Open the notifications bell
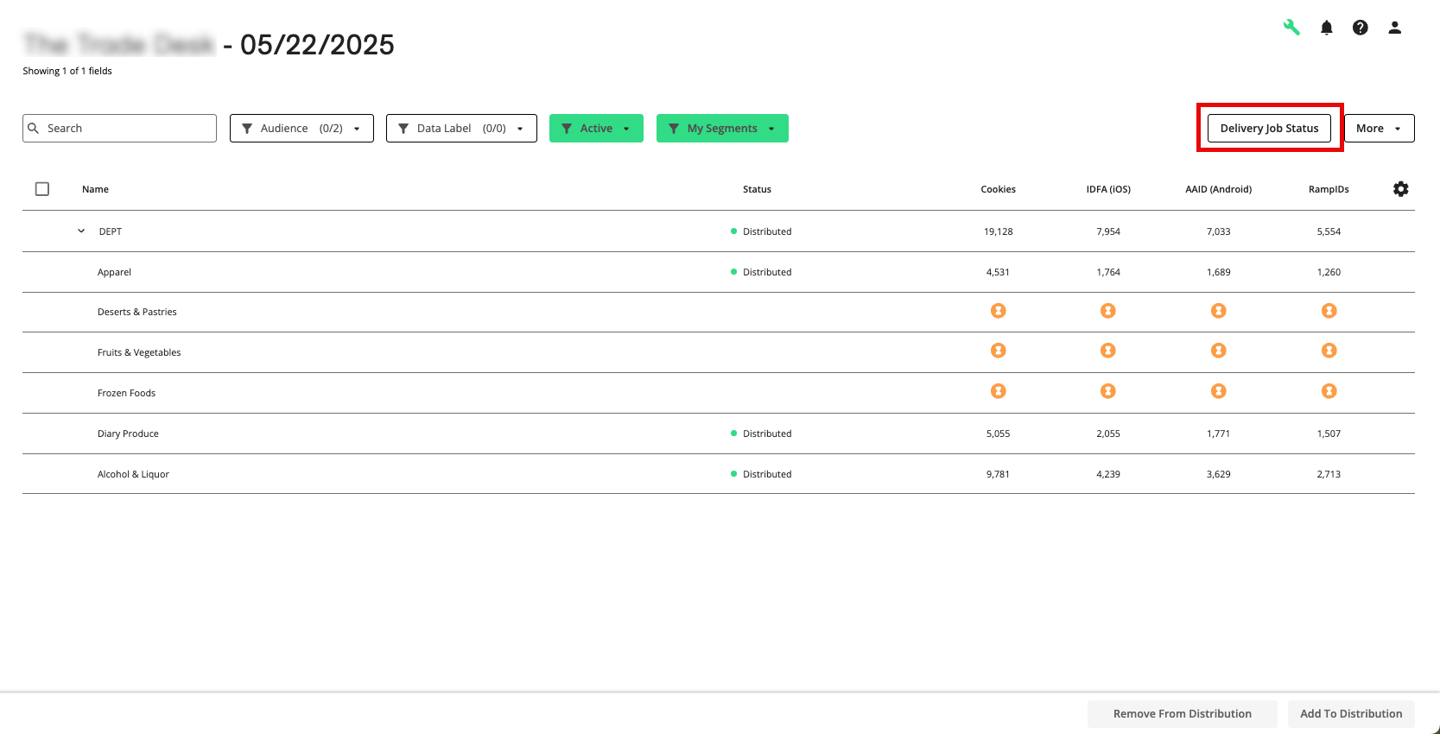 coord(1326,28)
